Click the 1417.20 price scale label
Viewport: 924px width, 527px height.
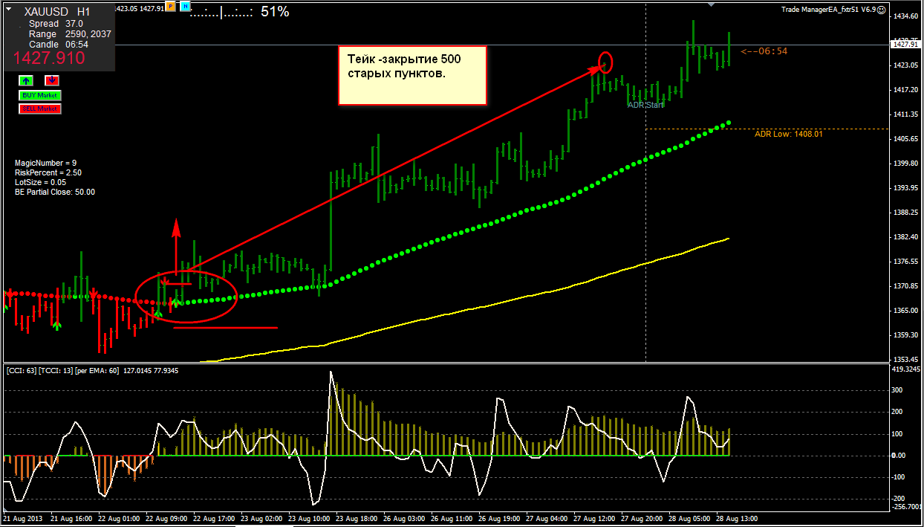[908, 89]
